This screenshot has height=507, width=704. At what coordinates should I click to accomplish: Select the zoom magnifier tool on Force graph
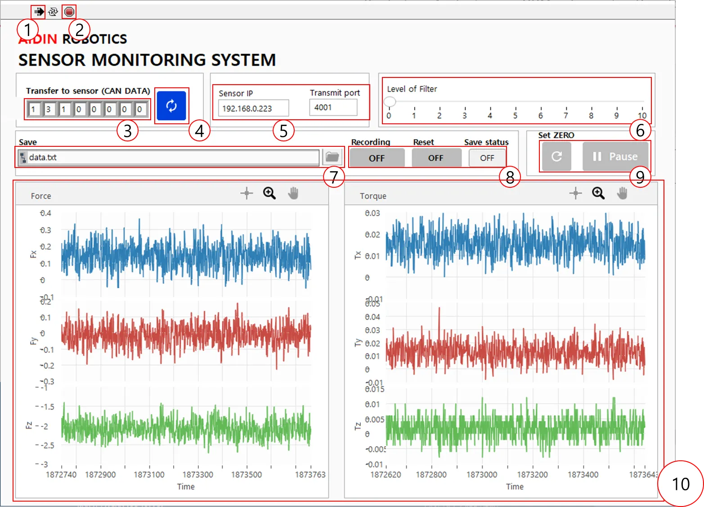269,193
